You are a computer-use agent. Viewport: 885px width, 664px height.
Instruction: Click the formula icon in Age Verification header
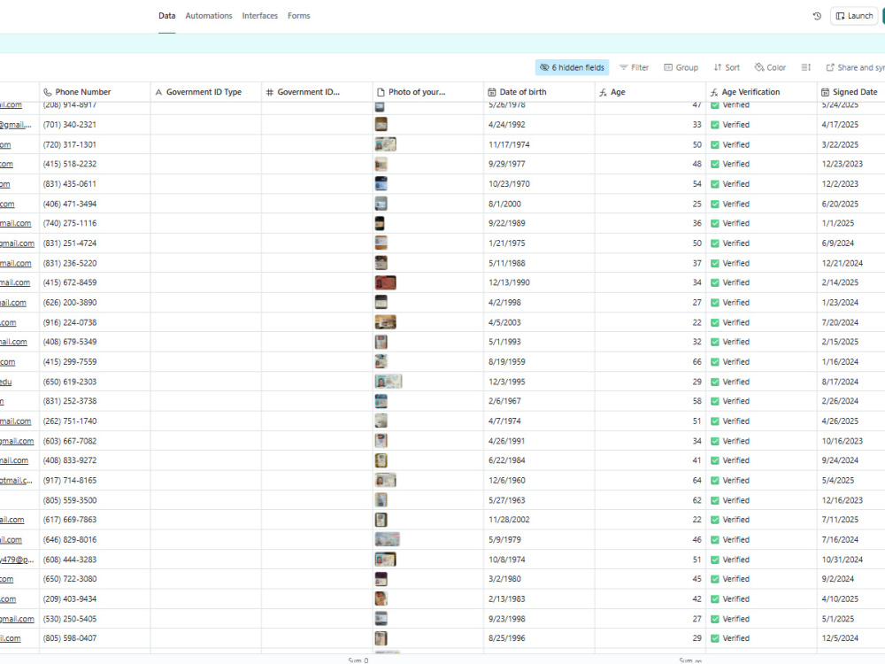point(714,92)
